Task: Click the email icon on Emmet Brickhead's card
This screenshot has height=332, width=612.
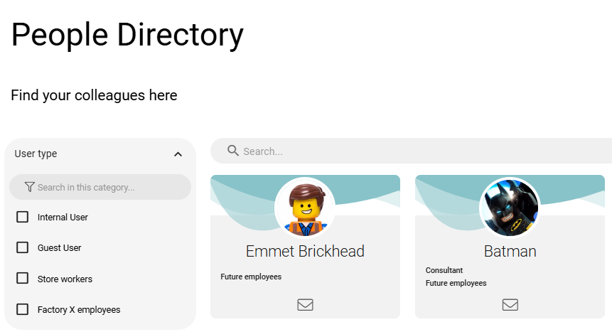Action: pos(305,305)
